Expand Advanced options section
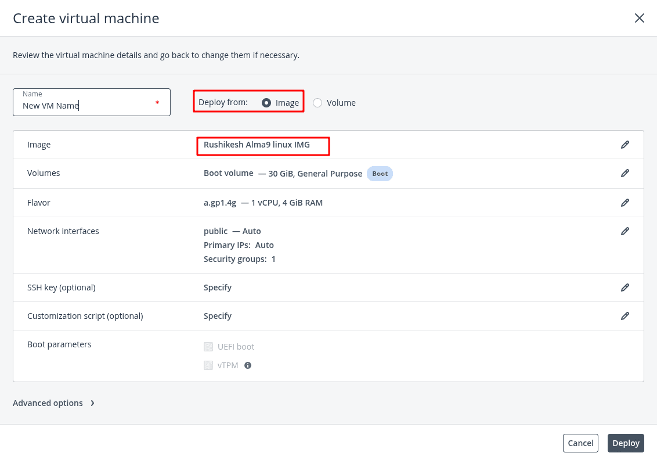The height and width of the screenshot is (460, 657). 53,403
